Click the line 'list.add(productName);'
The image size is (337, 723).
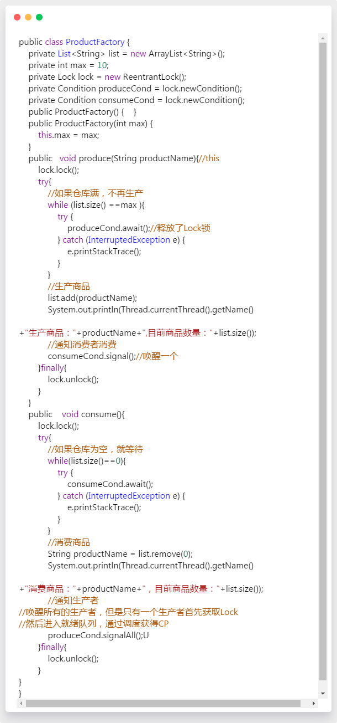point(92,298)
